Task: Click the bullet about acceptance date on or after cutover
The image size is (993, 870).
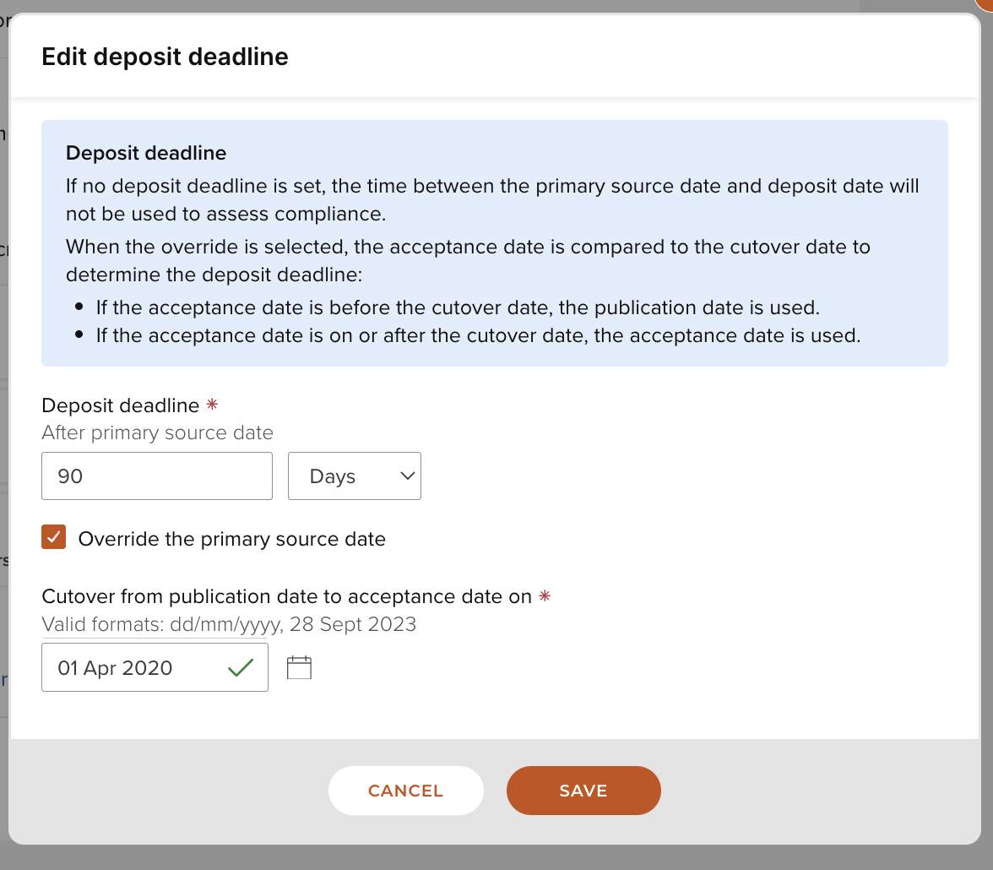Action: point(477,335)
